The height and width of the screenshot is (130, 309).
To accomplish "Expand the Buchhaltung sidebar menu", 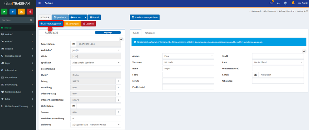I will (x=18, y=85).
